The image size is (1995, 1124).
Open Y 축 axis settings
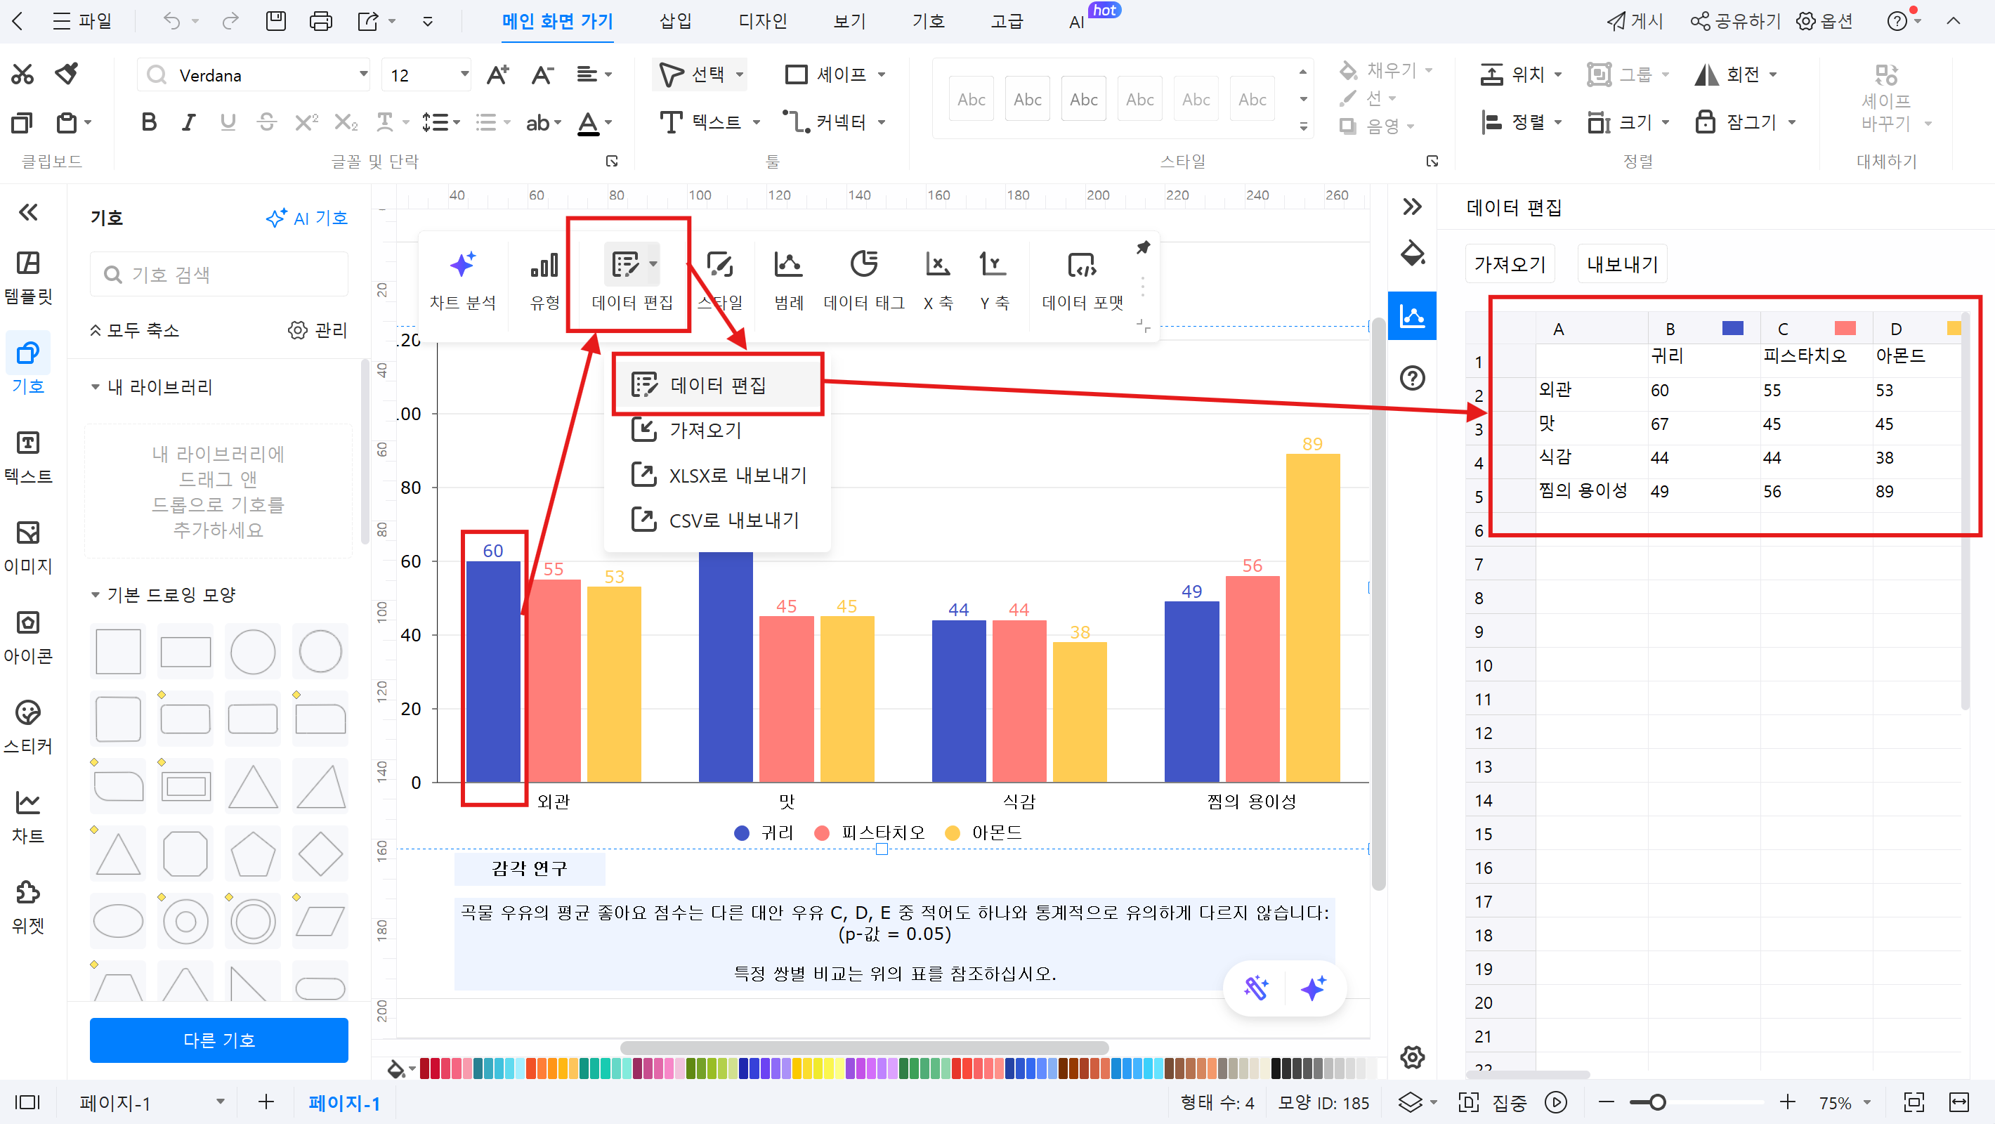click(x=993, y=281)
